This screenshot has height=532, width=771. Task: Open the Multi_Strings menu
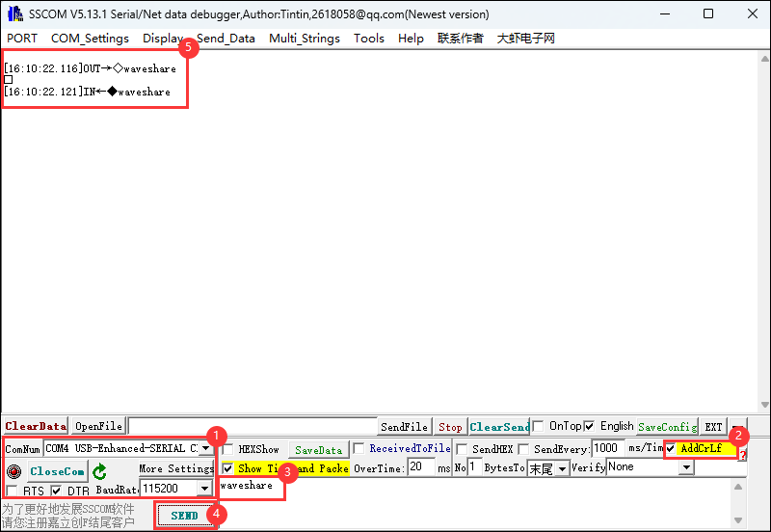click(305, 38)
